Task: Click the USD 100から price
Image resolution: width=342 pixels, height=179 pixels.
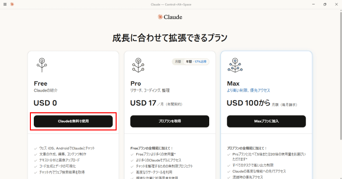Action: [248, 103]
